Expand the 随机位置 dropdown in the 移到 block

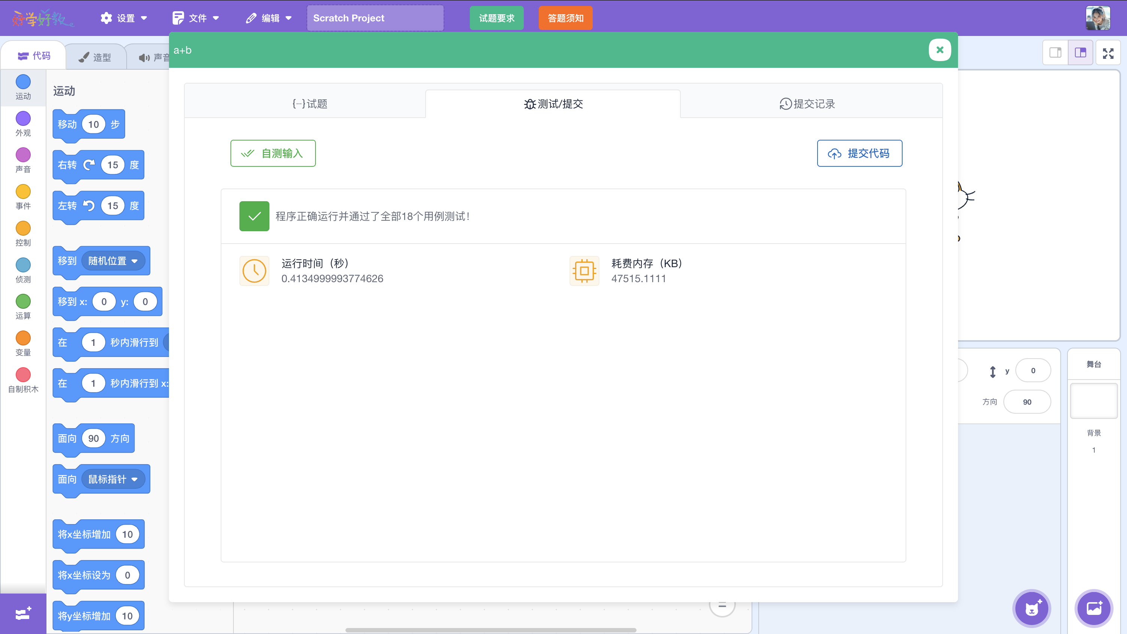point(114,261)
